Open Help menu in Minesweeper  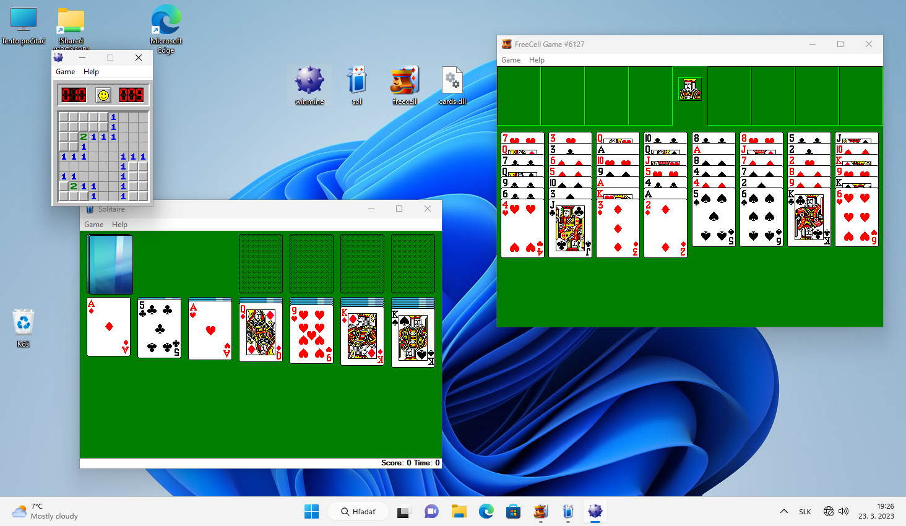[91, 72]
